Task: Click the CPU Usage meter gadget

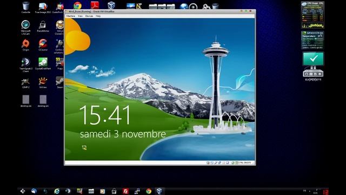Action: click(312, 15)
